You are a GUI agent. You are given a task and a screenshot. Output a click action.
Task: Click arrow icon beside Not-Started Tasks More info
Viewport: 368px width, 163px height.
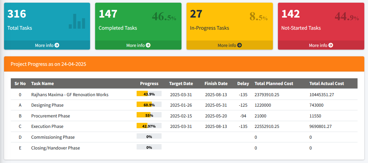click(331, 45)
